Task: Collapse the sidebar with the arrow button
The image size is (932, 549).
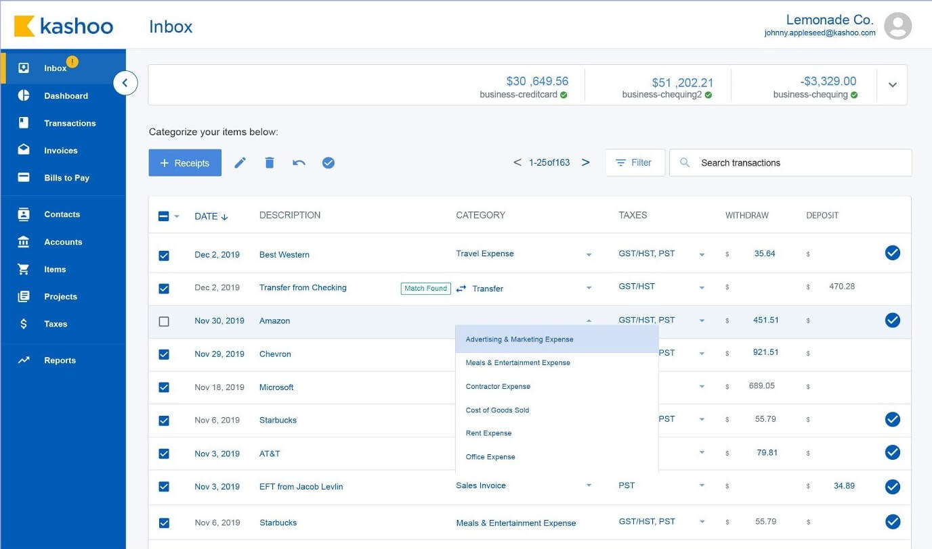Action: 125,82
